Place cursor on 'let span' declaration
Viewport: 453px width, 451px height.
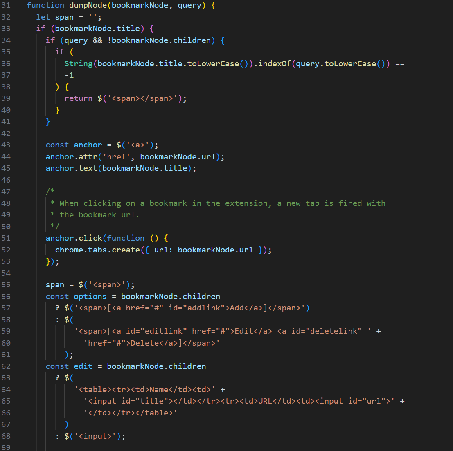point(54,17)
